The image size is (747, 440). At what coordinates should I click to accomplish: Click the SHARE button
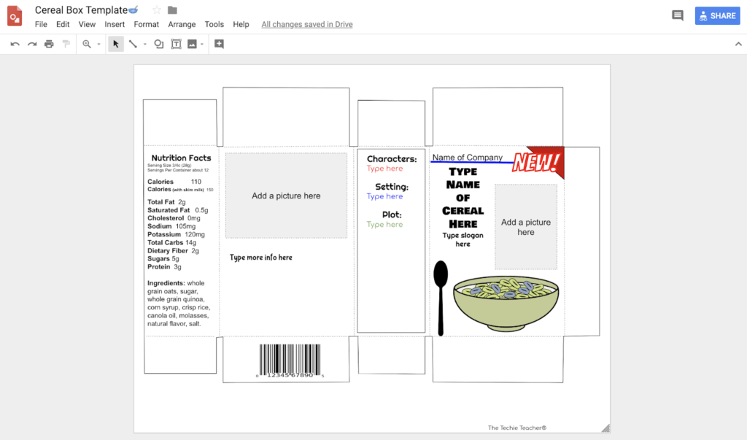click(717, 15)
